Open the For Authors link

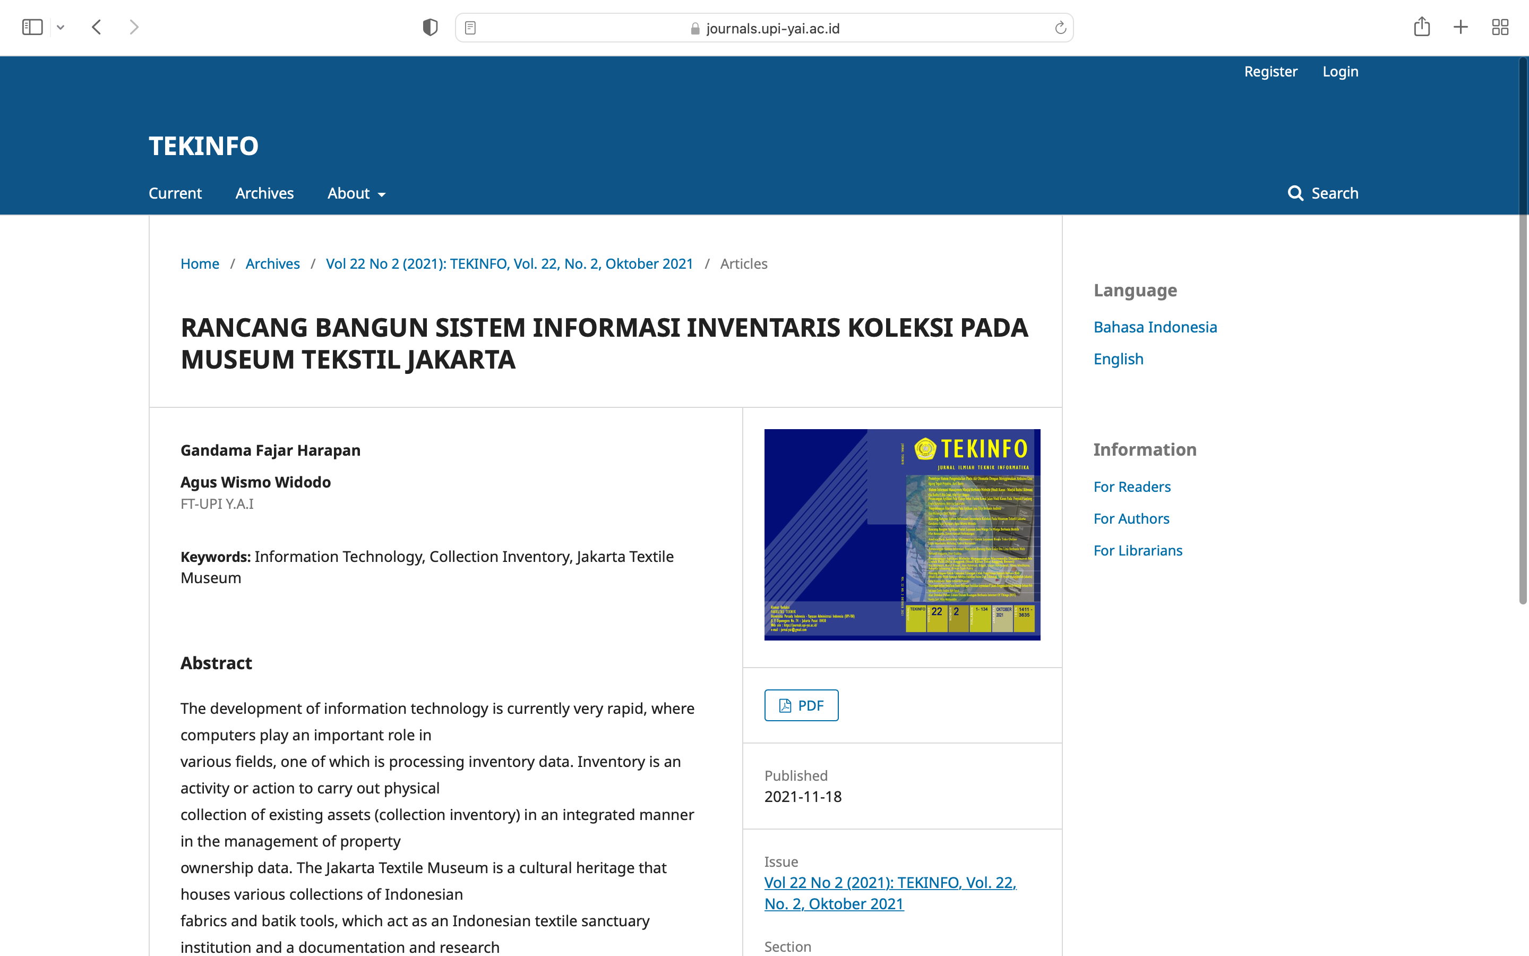pyautogui.click(x=1131, y=518)
